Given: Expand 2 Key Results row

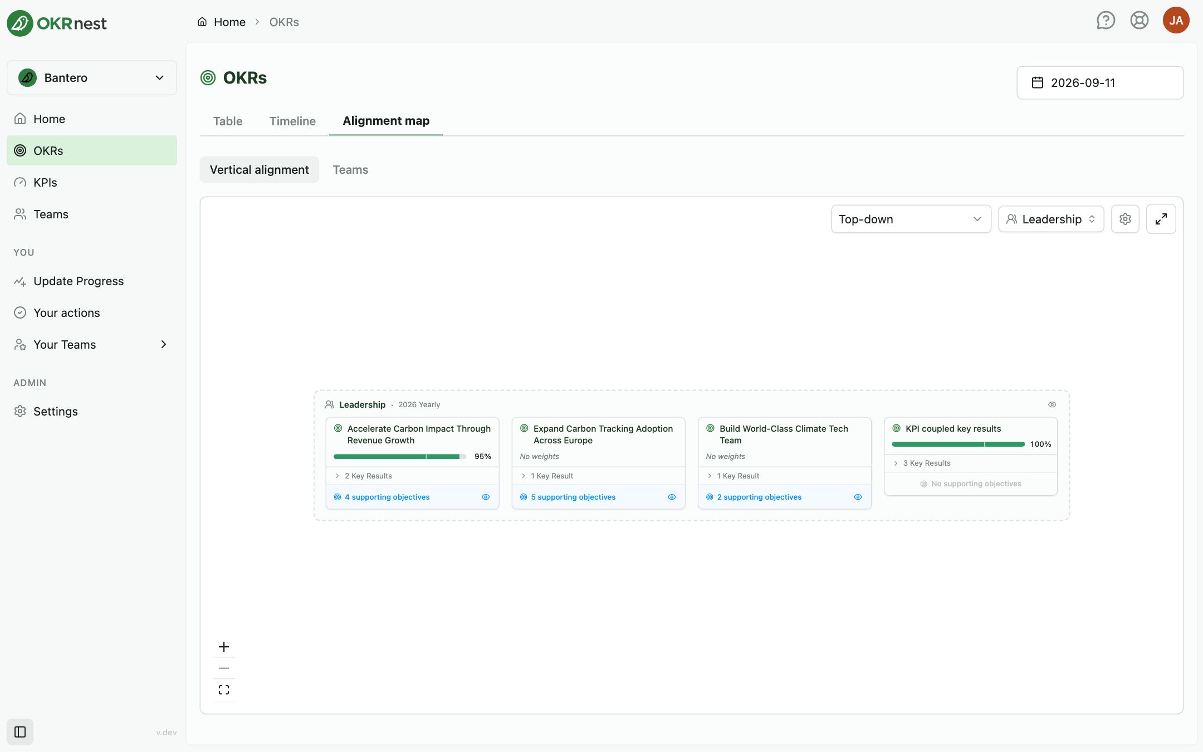Looking at the screenshot, I should pyautogui.click(x=412, y=476).
